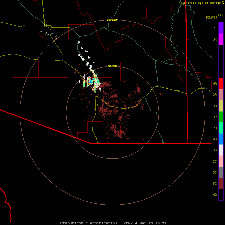Click the HR green legend swatch
The image size is (225, 225).
[221, 117]
